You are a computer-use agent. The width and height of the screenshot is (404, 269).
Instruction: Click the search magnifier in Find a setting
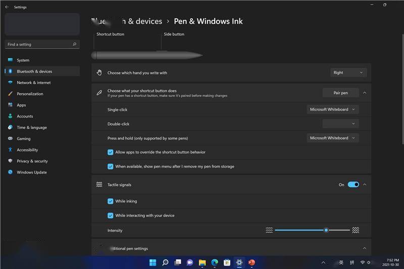(x=74, y=44)
